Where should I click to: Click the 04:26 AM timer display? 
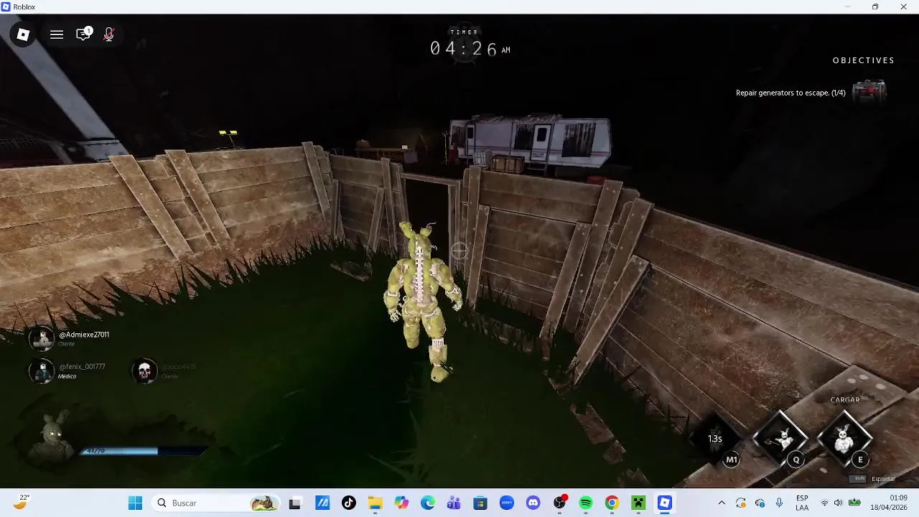(470, 49)
